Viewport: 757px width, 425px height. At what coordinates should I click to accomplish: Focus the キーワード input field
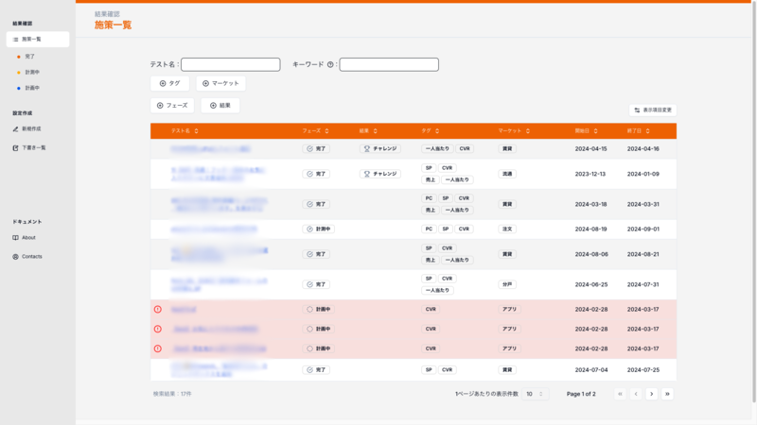pyautogui.click(x=389, y=64)
